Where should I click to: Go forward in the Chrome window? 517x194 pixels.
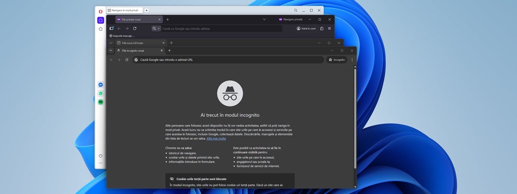click(x=119, y=59)
